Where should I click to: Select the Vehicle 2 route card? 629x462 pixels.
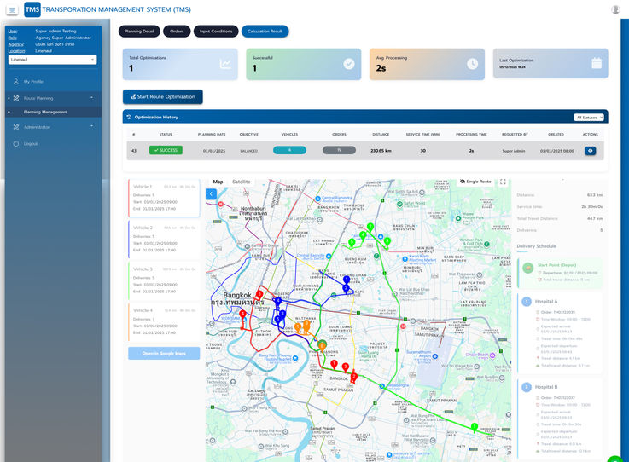[164, 239]
